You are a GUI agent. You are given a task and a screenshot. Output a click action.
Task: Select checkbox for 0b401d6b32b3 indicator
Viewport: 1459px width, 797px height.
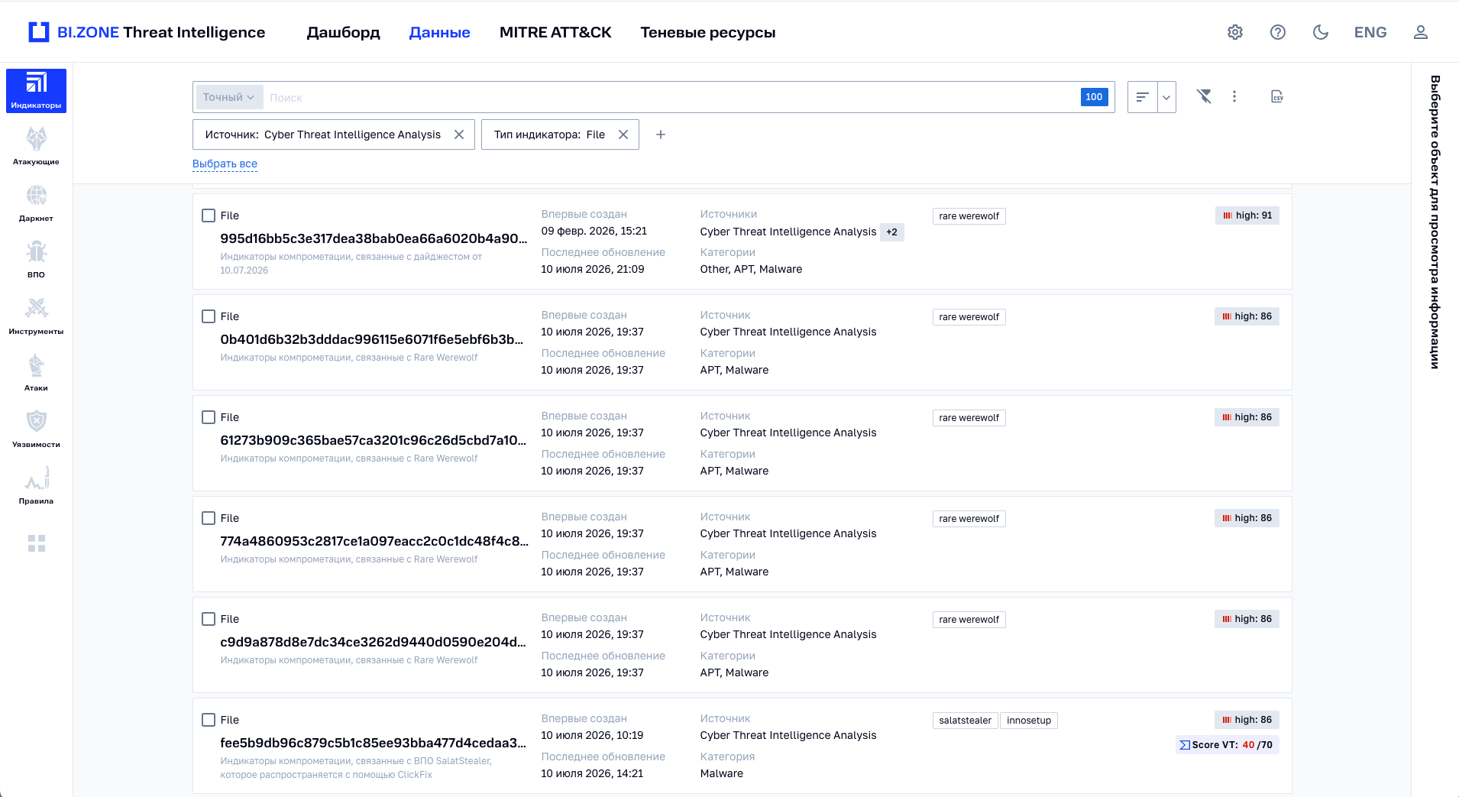[x=209, y=316]
